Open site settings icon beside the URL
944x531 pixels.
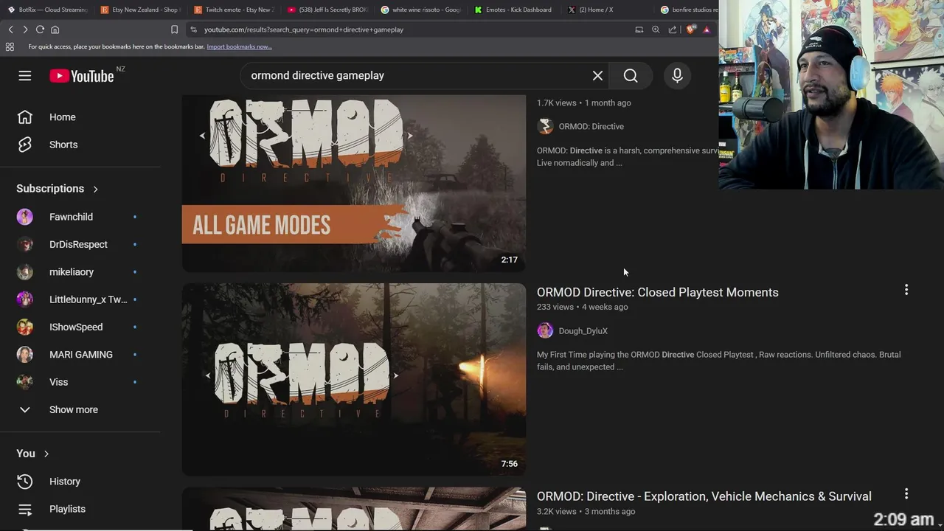[193, 29]
